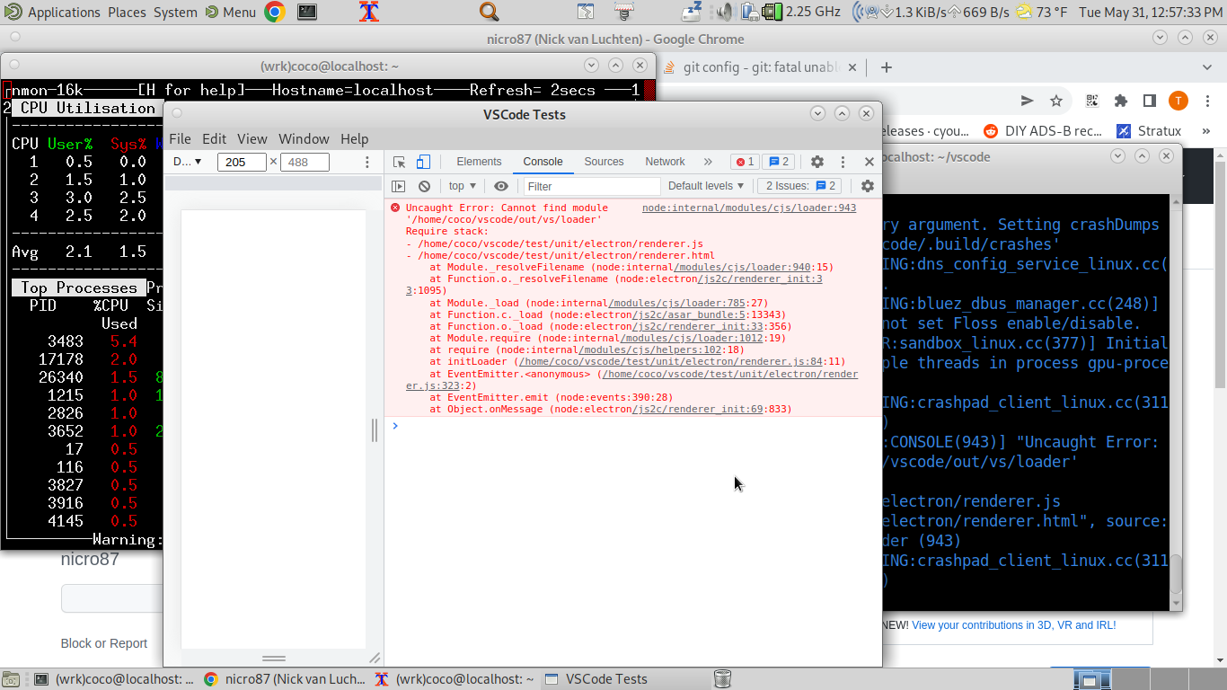Screen dimensions: 1227x690
Task: Open the Default levels dropdown
Action: pyautogui.click(x=706, y=186)
